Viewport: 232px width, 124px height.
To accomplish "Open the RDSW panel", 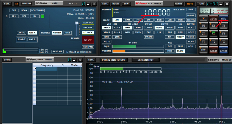I will [116, 4].
